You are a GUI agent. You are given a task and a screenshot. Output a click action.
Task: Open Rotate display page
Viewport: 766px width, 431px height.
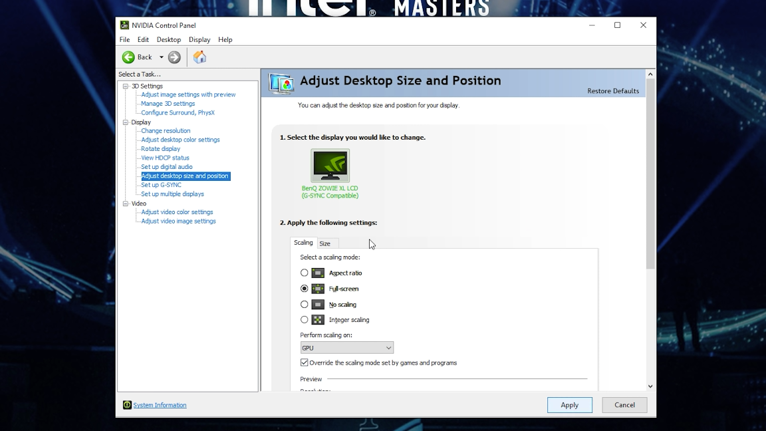(161, 149)
